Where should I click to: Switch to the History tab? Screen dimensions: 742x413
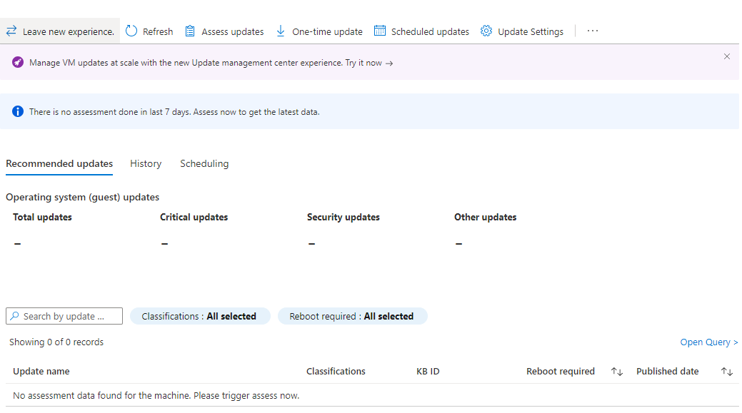146,163
